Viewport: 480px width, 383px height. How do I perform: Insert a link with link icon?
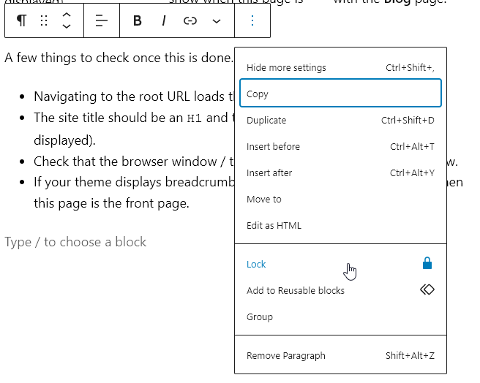tap(190, 20)
